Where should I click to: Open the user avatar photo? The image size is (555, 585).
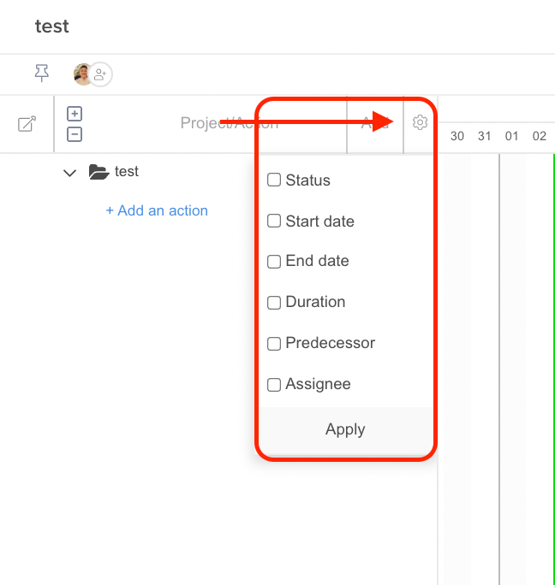(x=83, y=74)
